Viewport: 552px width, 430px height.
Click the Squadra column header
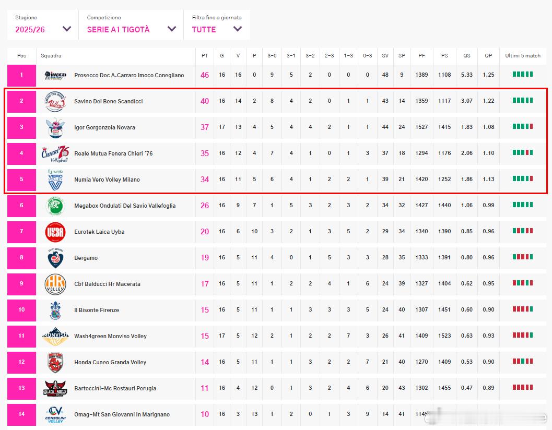click(x=51, y=55)
